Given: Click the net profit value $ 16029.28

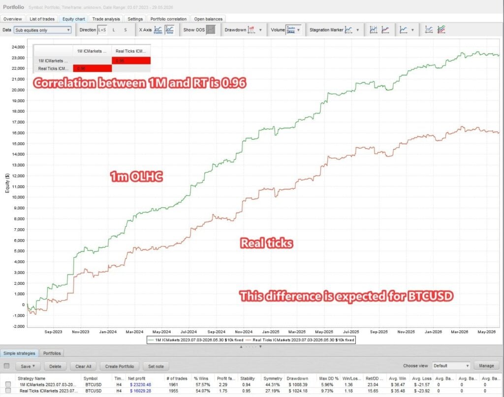Looking at the screenshot, I should (140, 391).
